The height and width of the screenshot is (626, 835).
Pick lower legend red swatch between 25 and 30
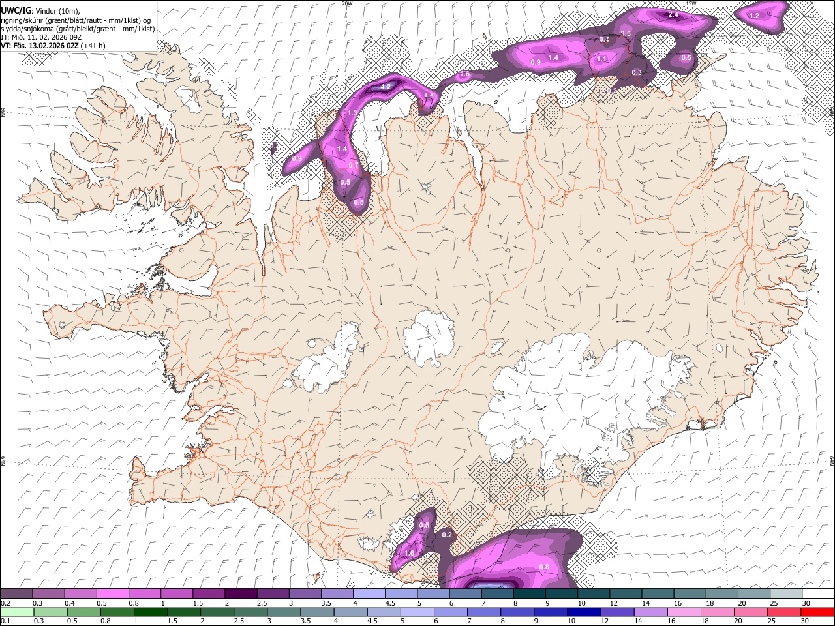pos(784,612)
